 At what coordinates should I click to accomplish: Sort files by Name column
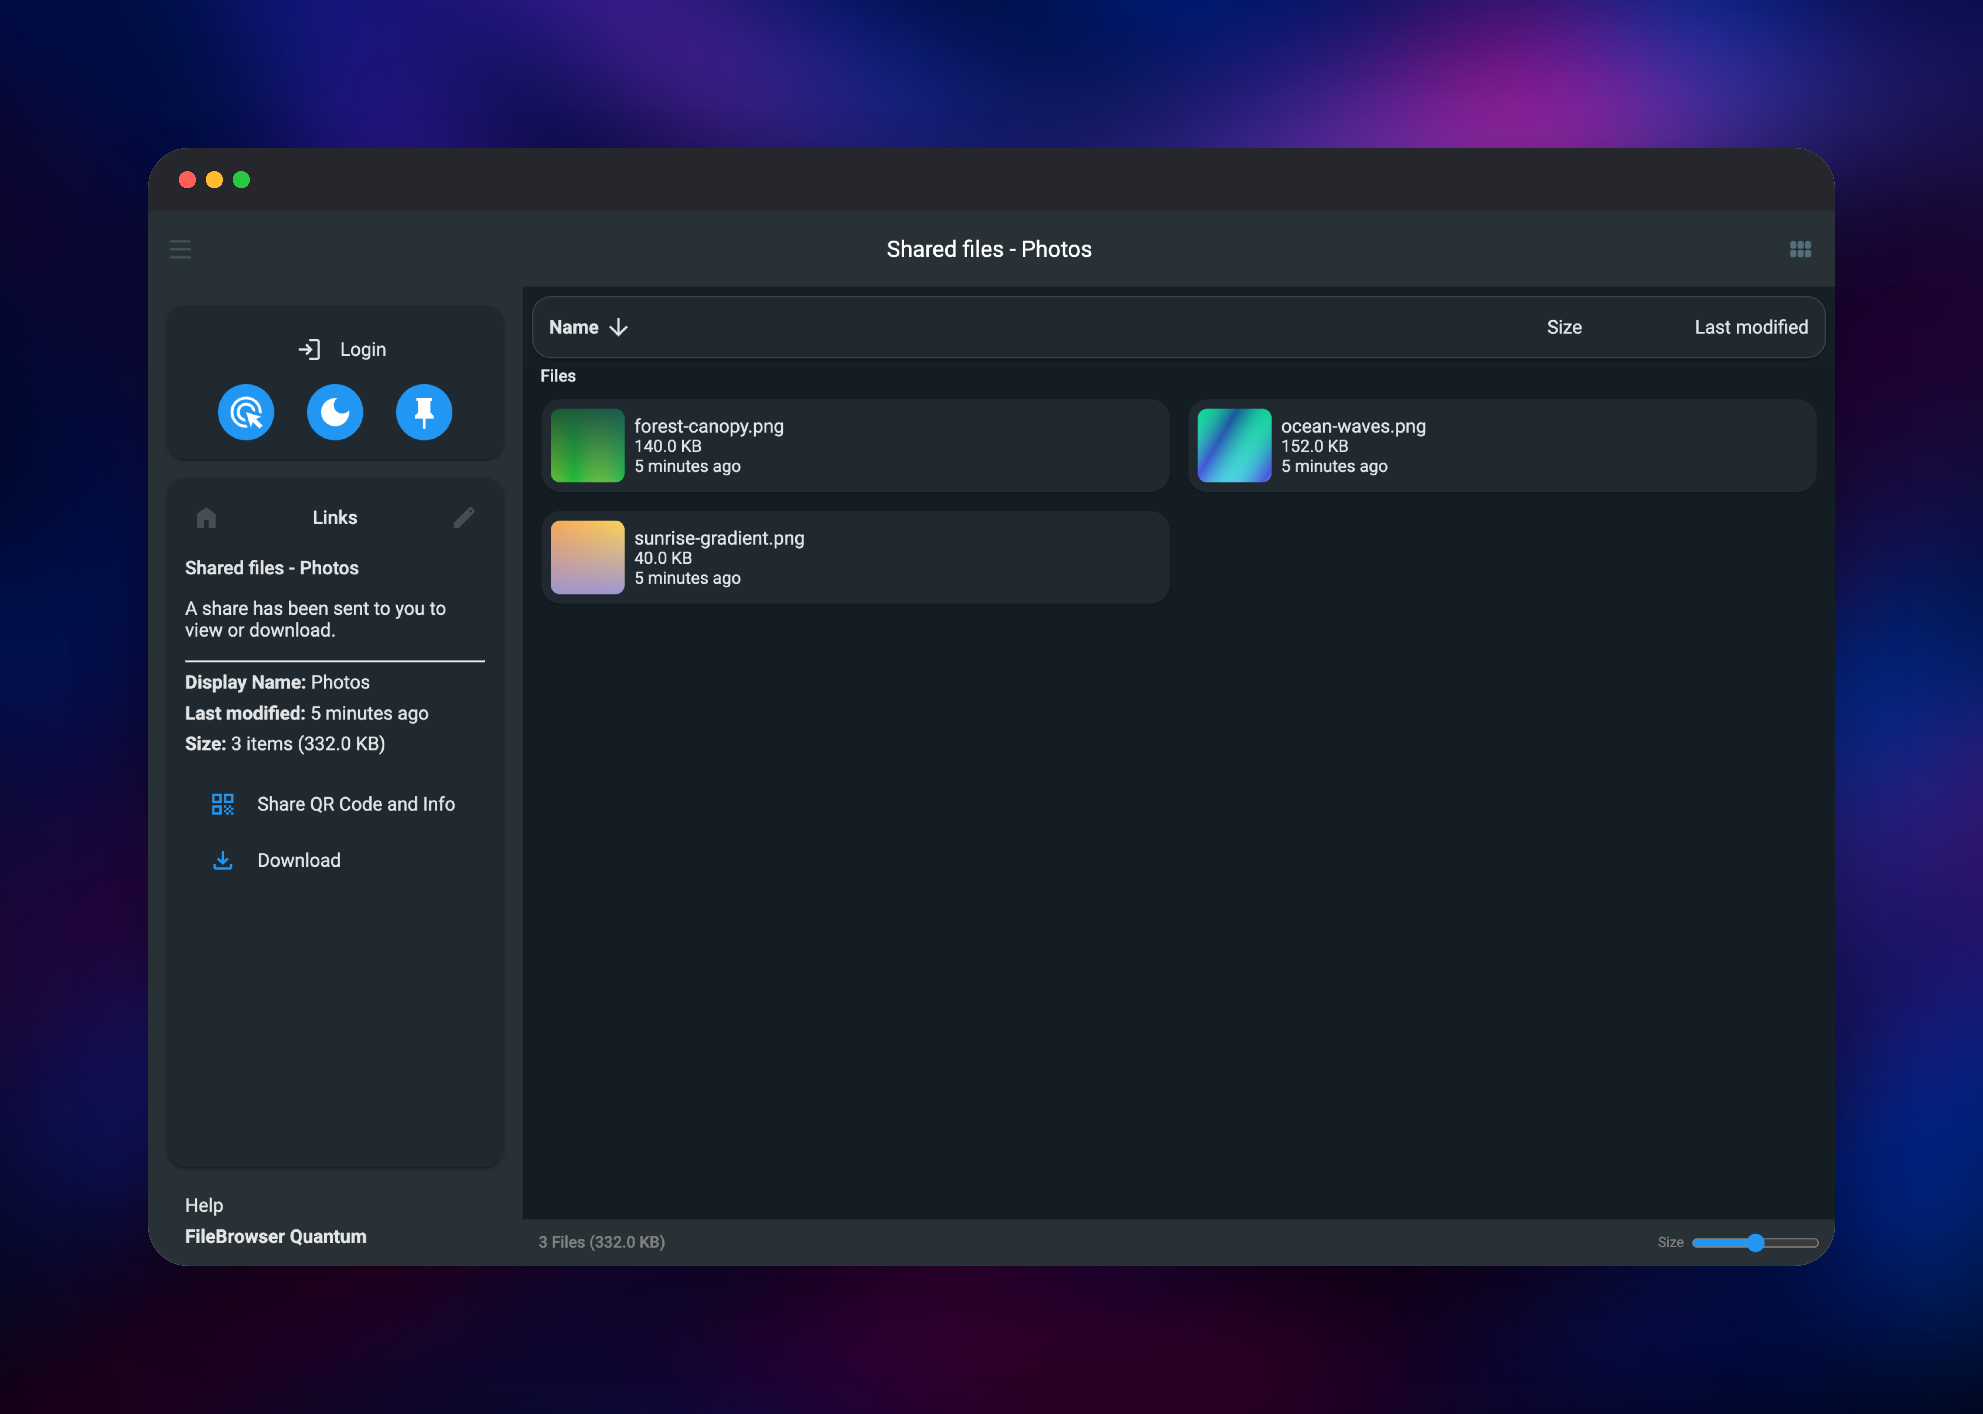574,328
